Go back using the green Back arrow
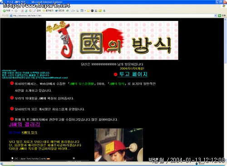This screenshot has width=227, height=166. pos(6,10)
